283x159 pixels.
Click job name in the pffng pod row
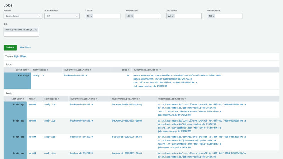[82, 105]
